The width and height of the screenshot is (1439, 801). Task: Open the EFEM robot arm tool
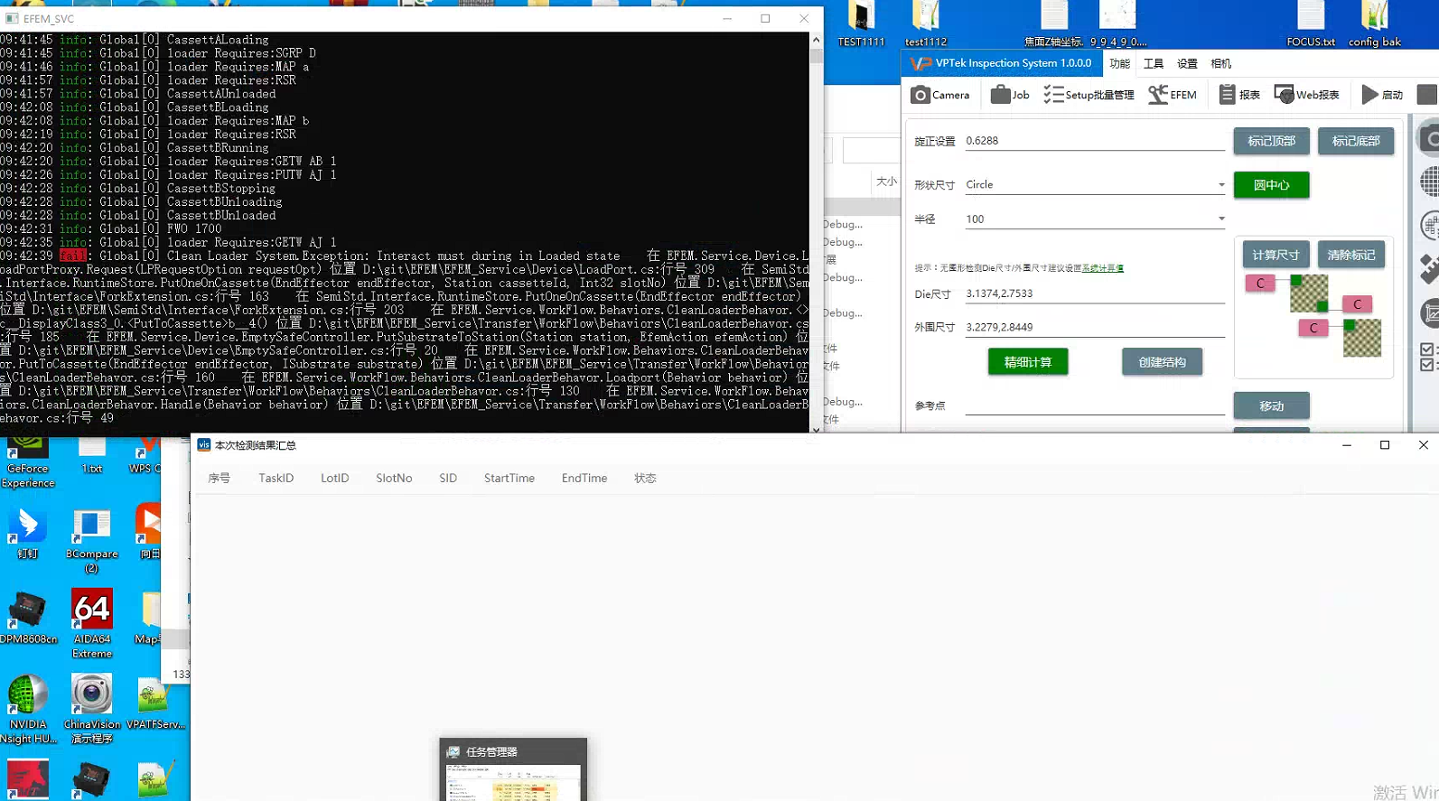[x=1173, y=95]
